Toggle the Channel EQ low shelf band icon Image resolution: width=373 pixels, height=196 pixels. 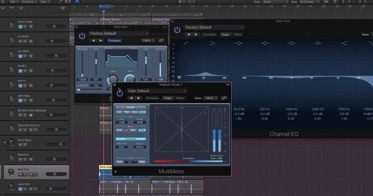pyautogui.click(x=212, y=43)
